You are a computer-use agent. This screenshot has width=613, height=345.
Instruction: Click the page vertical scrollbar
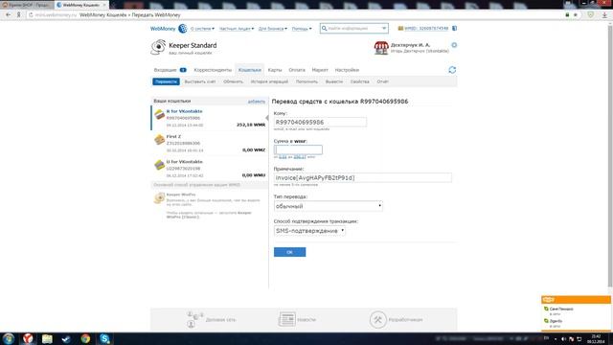pyautogui.click(x=610, y=156)
